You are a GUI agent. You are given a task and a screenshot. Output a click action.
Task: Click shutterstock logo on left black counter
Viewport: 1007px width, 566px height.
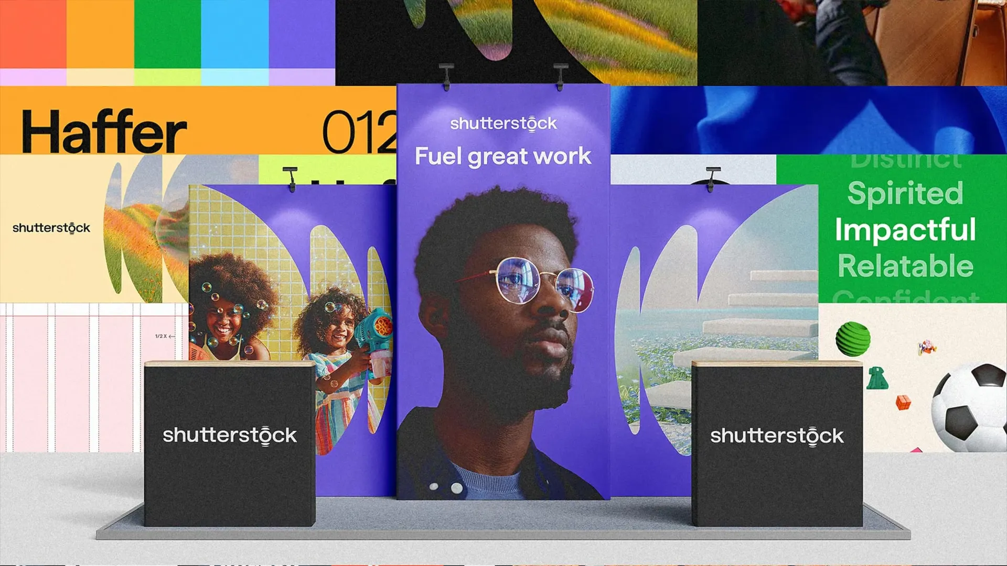coord(230,436)
